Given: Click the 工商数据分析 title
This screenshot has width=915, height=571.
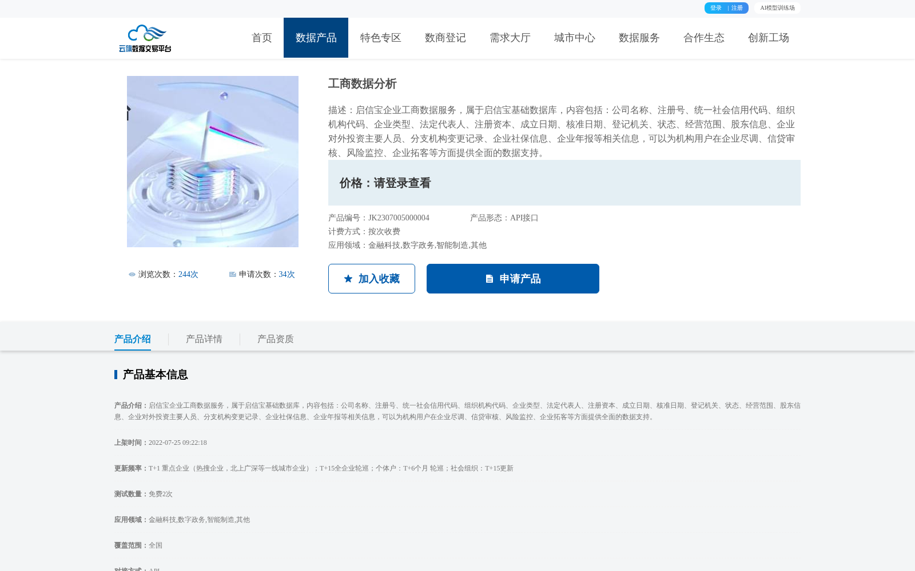Looking at the screenshot, I should tap(363, 84).
